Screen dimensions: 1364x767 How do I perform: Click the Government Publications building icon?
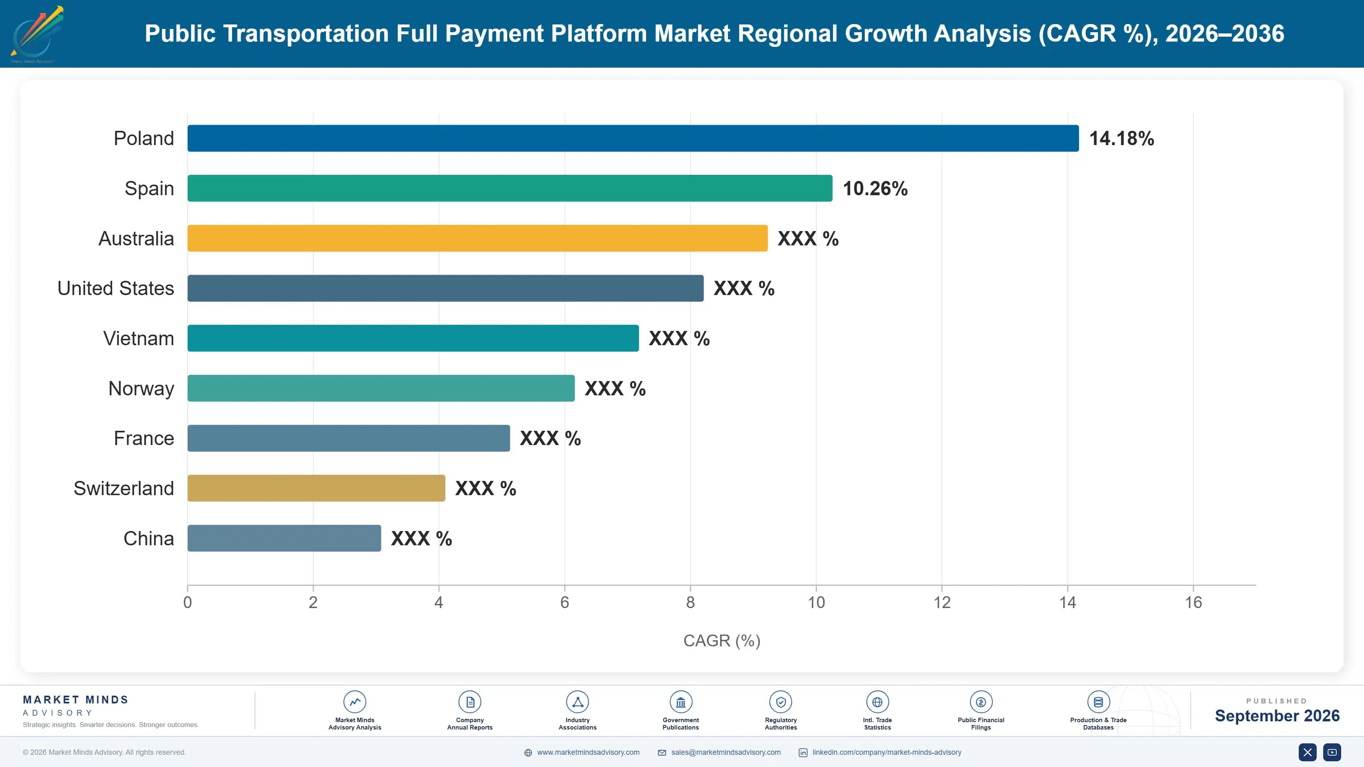[x=680, y=702]
